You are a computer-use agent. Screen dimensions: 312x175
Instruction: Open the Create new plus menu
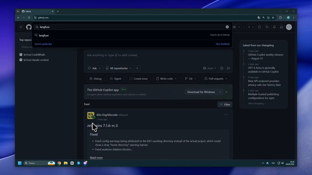click(x=251, y=27)
